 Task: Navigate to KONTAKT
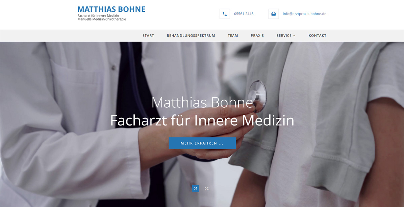317,36
